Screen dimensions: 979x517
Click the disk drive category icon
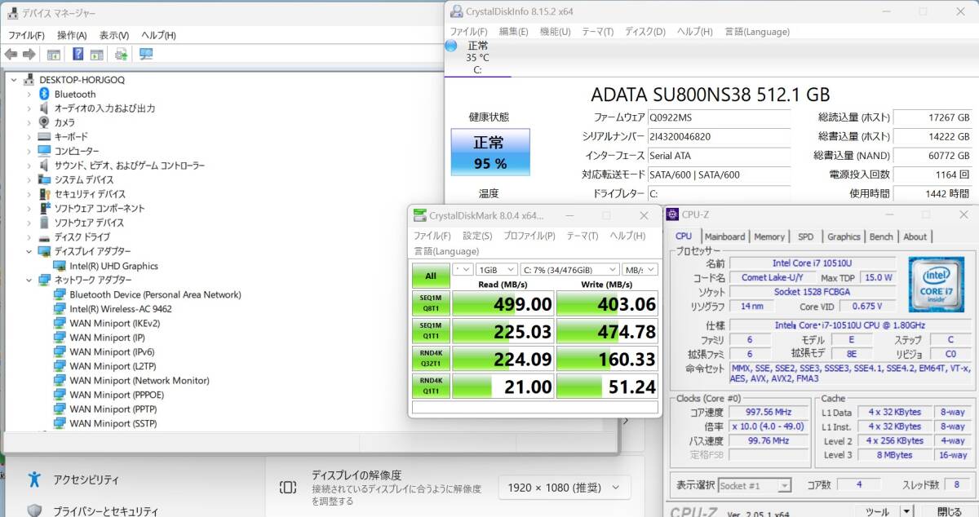[x=44, y=237]
